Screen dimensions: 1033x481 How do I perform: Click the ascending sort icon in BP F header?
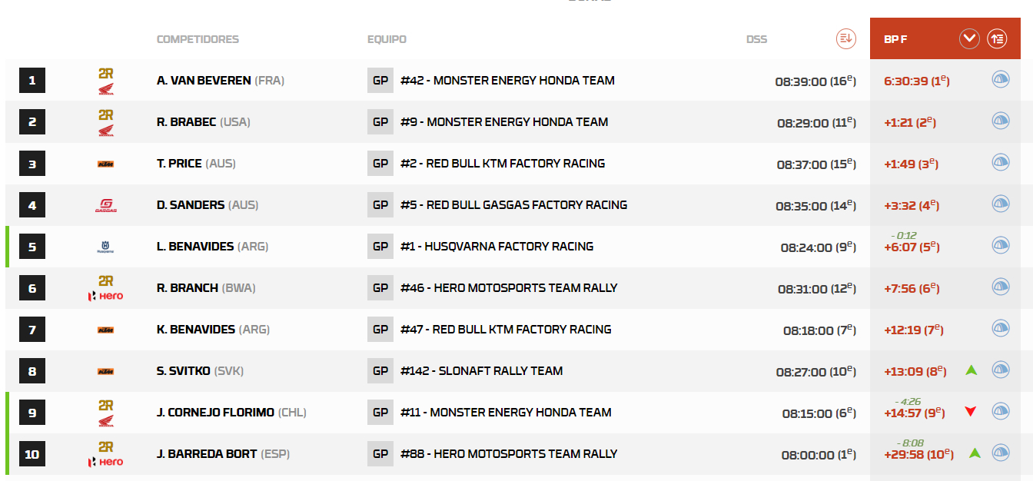coord(997,38)
